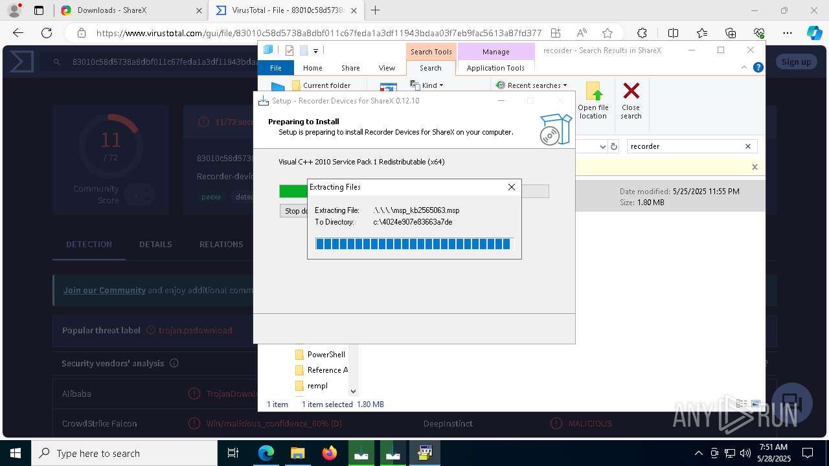Switch to the Home ribbon tab
The width and height of the screenshot is (829, 466).
tap(313, 68)
